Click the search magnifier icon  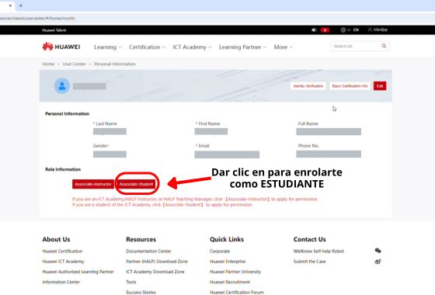(x=384, y=46)
